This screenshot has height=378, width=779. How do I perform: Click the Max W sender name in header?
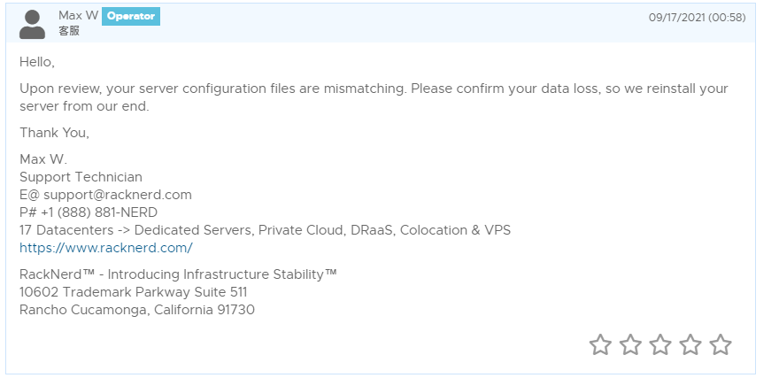point(79,17)
